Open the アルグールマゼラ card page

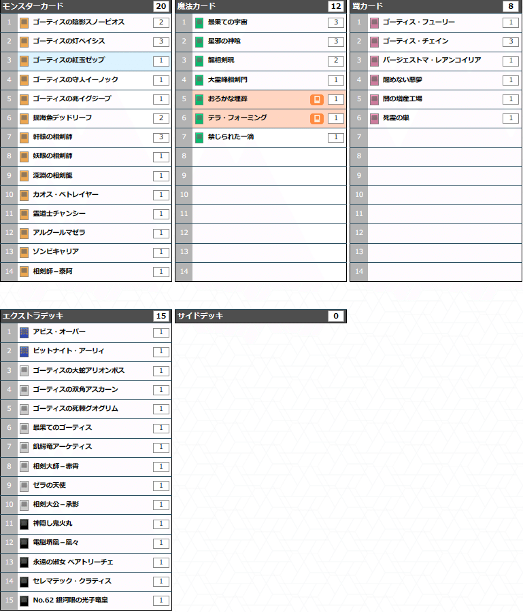coord(59,232)
